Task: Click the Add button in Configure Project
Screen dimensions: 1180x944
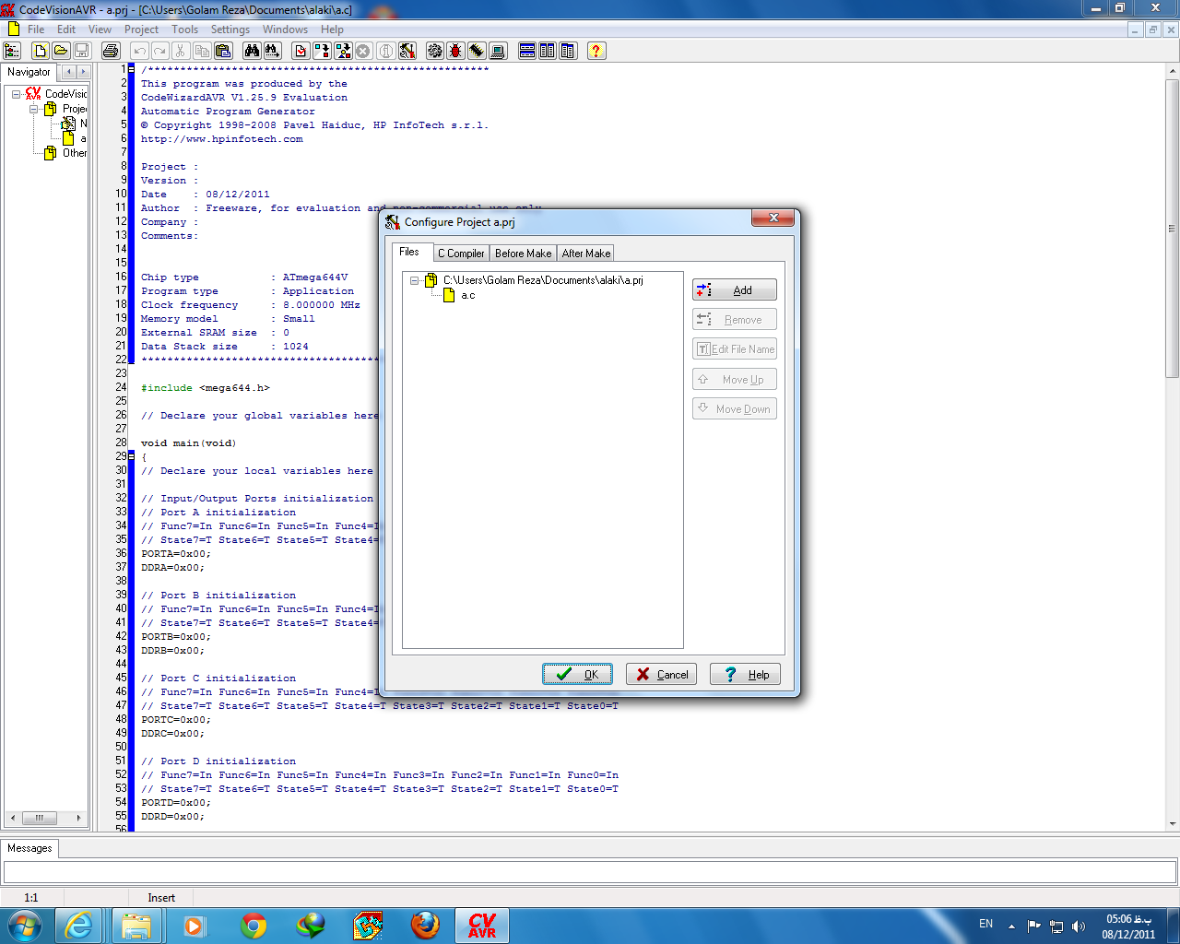Action: [735, 289]
